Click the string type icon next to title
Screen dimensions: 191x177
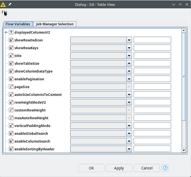[x=11, y=56]
